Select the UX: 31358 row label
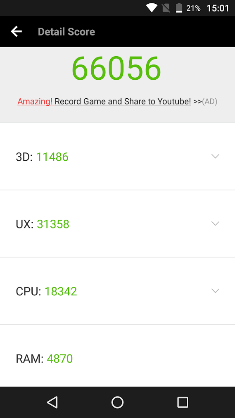Viewport: 235px width, 418px height. [x=43, y=224]
